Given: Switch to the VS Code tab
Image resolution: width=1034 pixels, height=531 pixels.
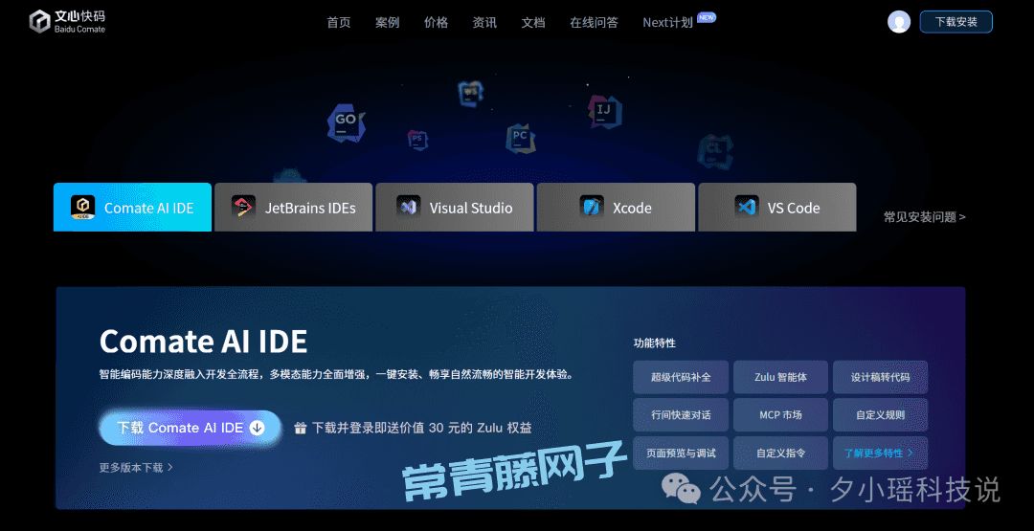Looking at the screenshot, I should tap(776, 207).
